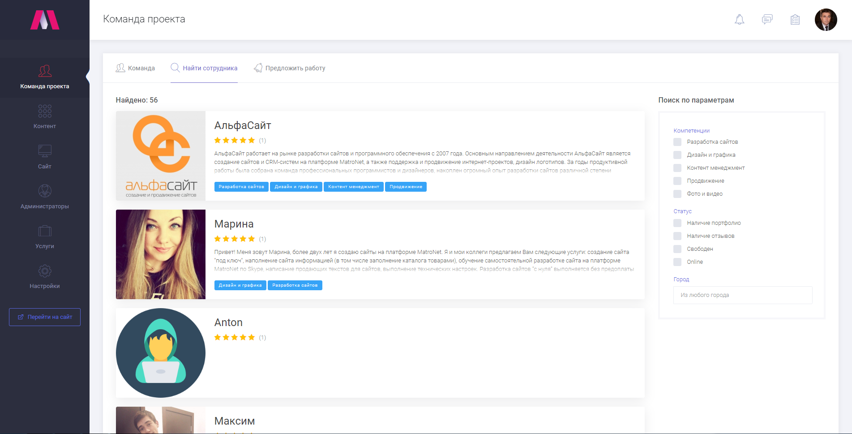The width and height of the screenshot is (852, 434).
Task: Click АльфаСайт's Разработка сайтов tag
Action: coord(241,187)
